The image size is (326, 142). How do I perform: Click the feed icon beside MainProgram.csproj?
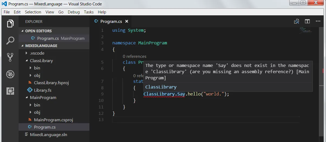[x=30, y=120]
